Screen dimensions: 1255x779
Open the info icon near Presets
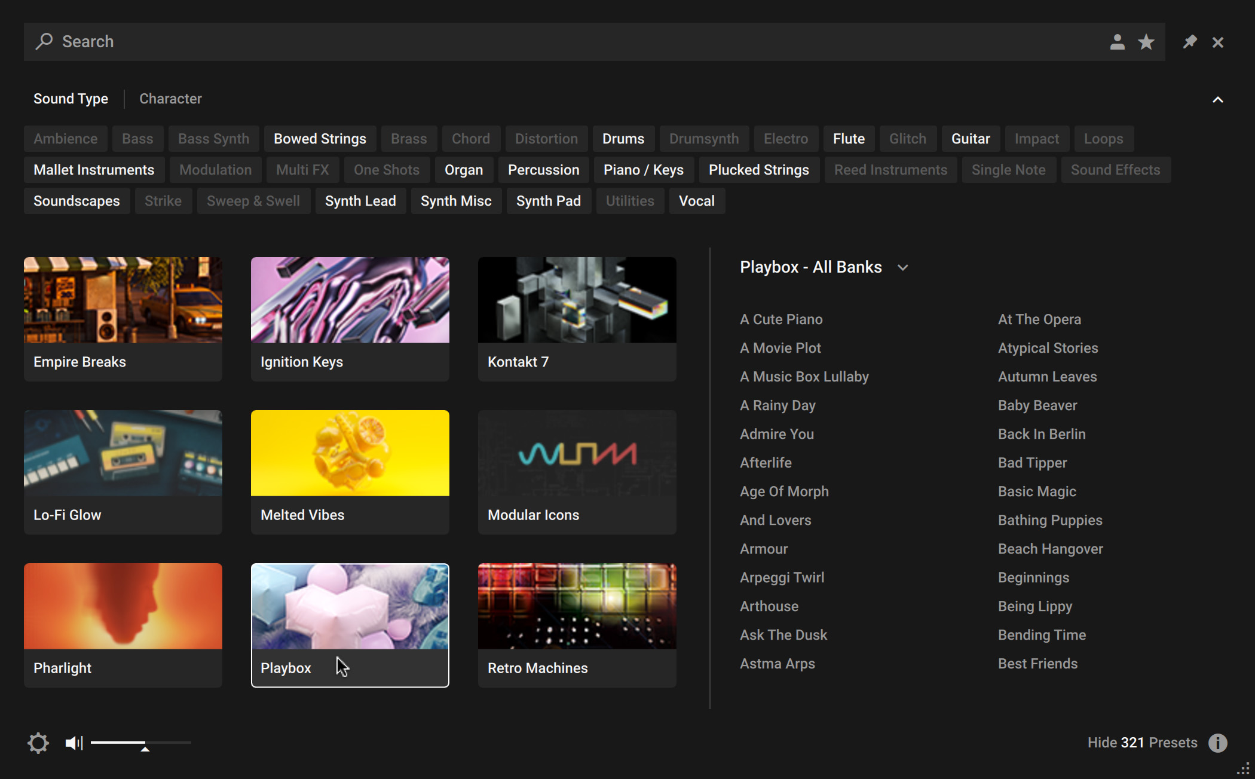[1217, 743]
